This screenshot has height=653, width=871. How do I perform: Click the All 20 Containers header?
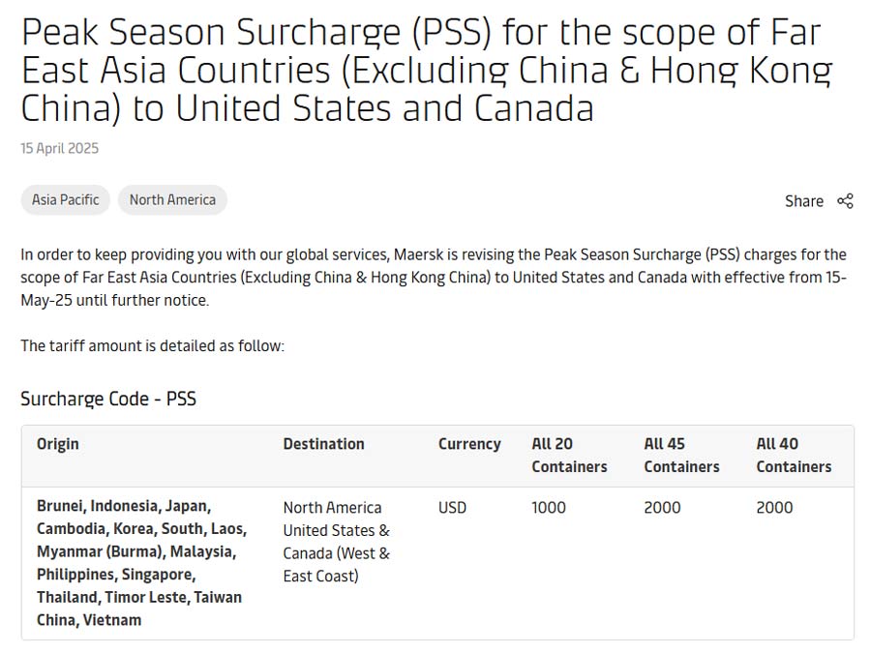[x=569, y=455]
